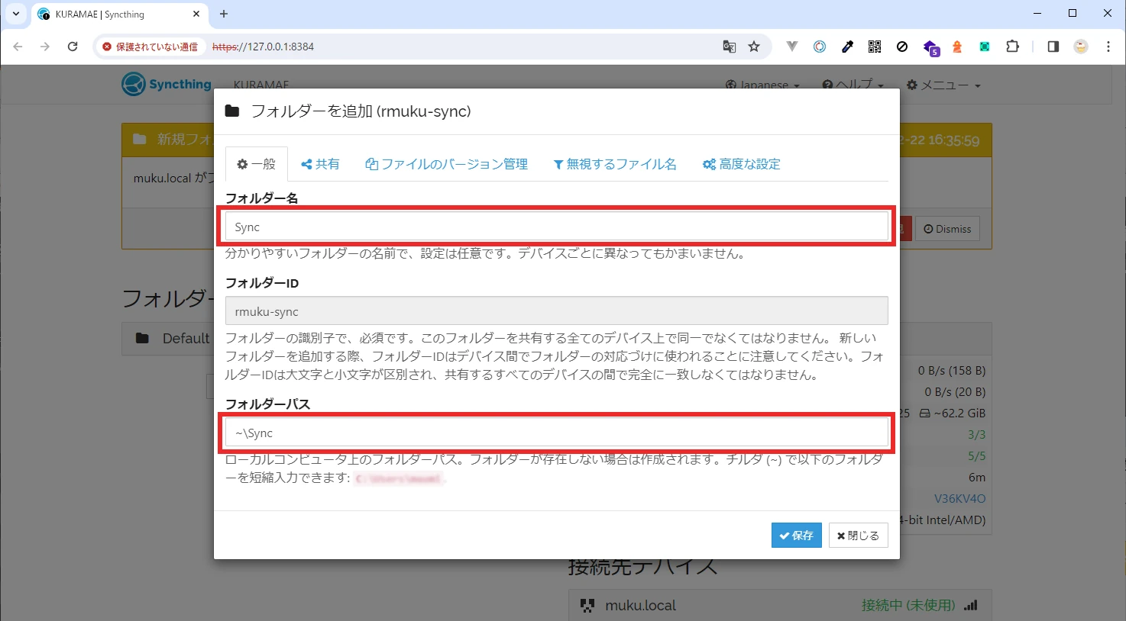1126x621 pixels.
Task: Click the blue circular arrows extension icon
Action: click(820, 47)
